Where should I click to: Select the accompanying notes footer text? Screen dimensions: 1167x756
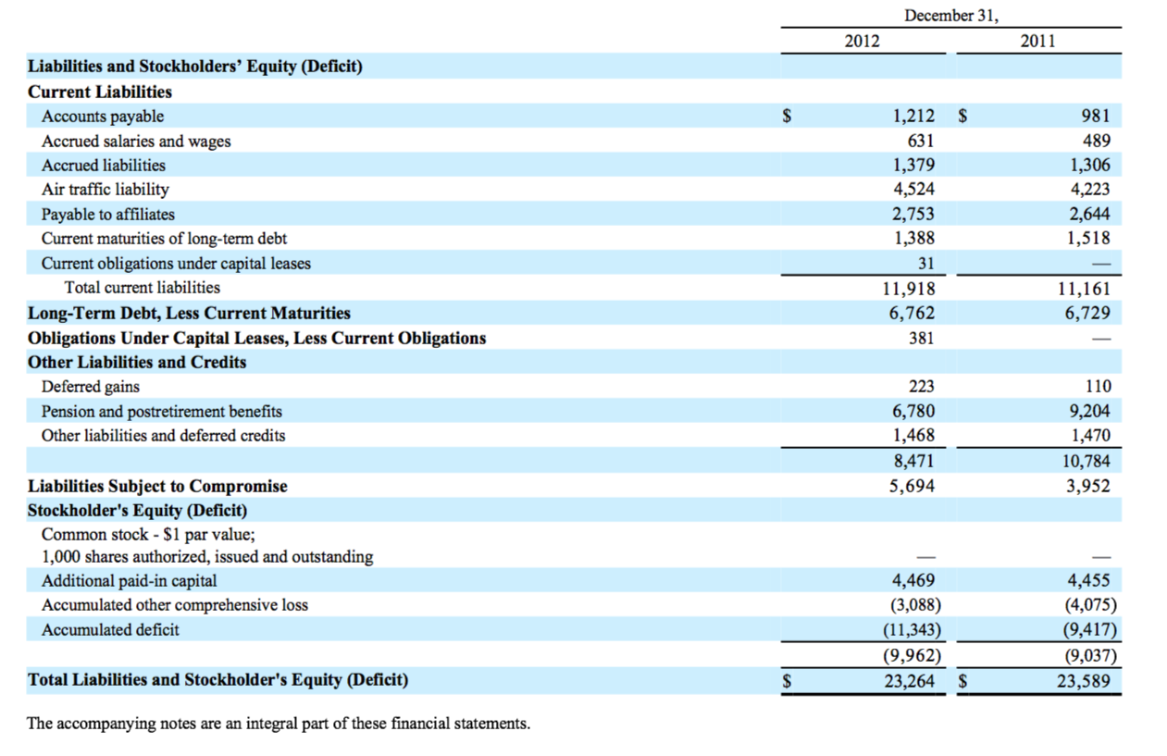point(279,723)
